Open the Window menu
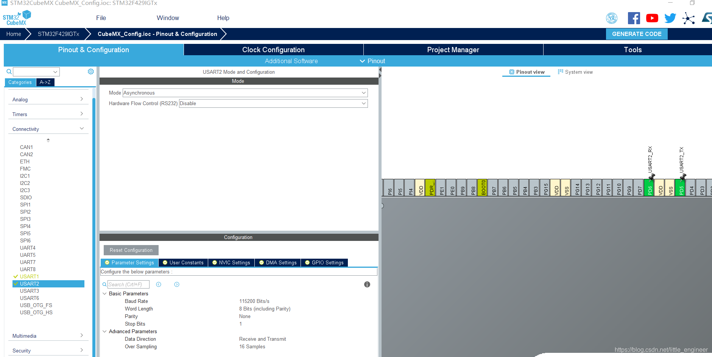This screenshot has height=357, width=712. pos(168,18)
